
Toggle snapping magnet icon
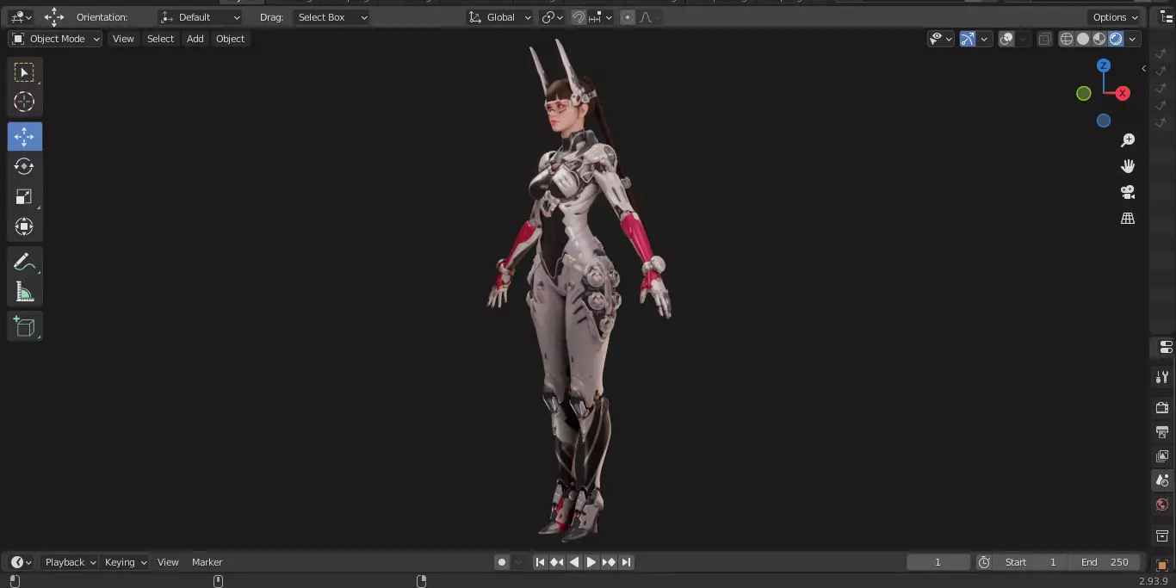pos(579,17)
